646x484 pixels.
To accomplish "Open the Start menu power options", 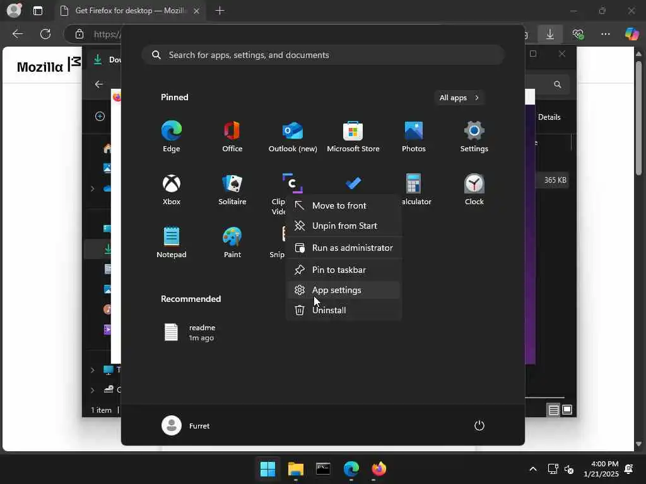I will pos(479,425).
